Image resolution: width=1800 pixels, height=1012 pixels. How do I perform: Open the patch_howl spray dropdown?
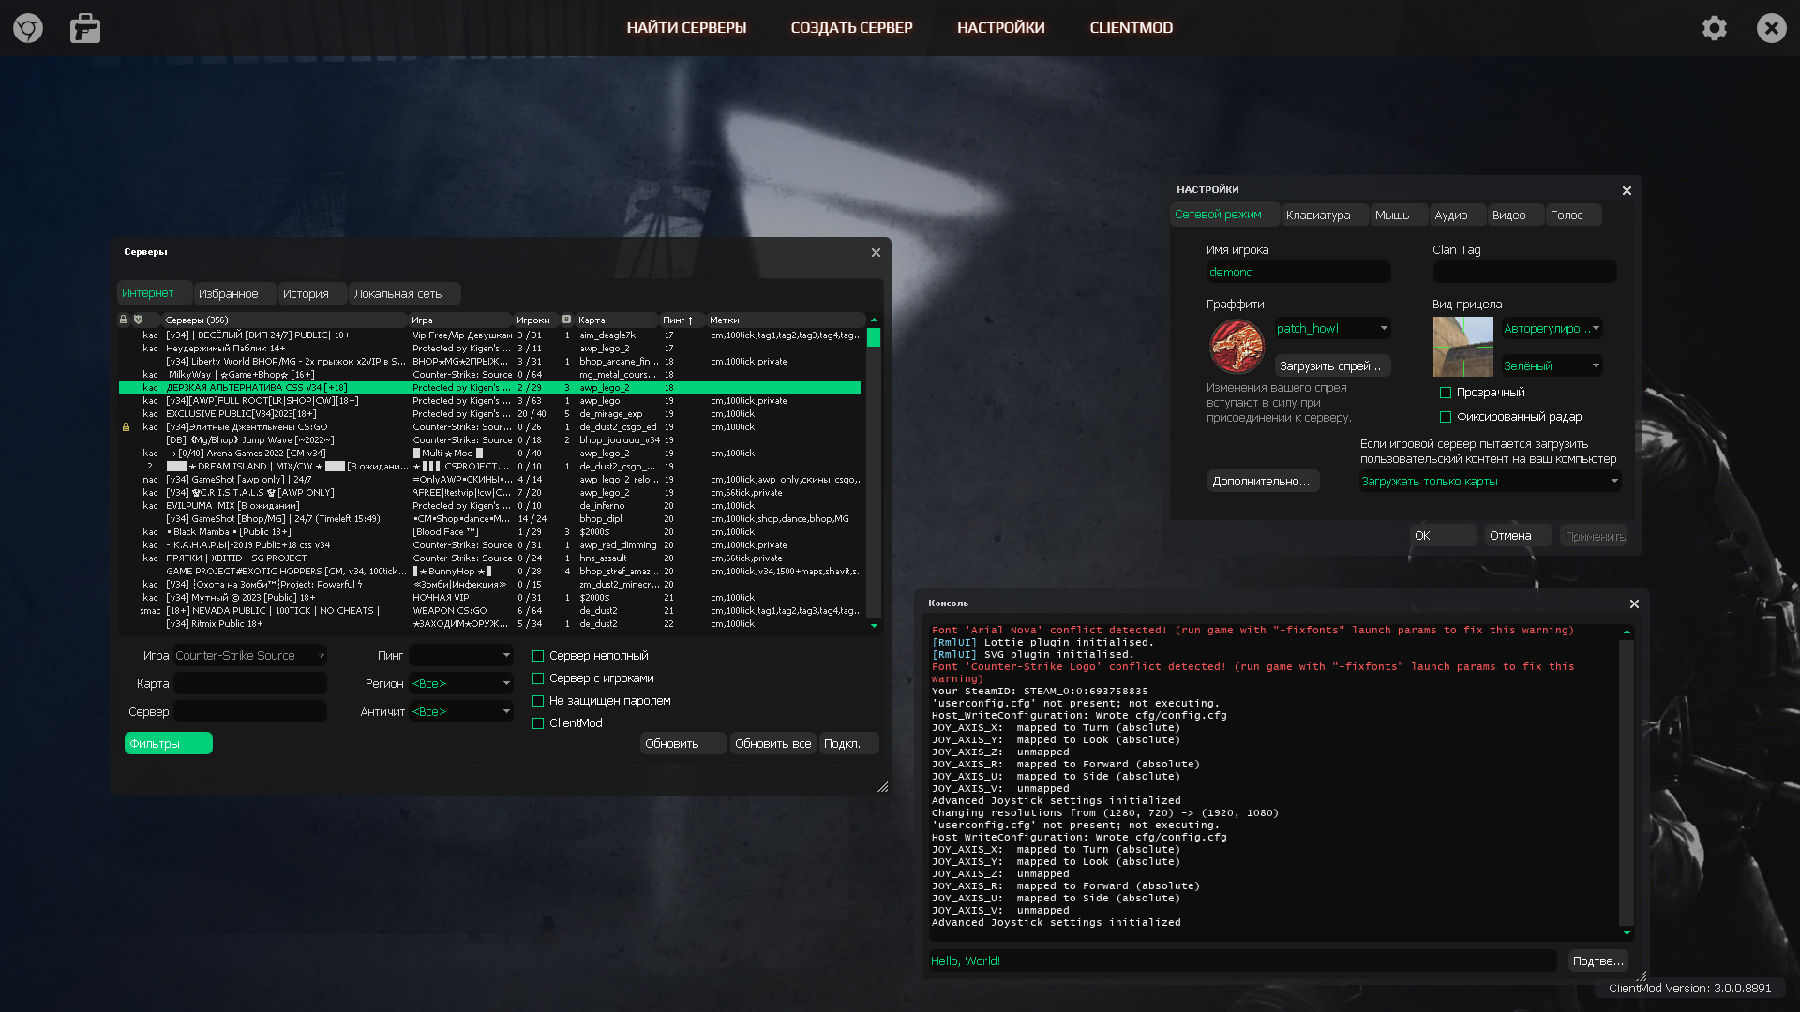coord(1332,328)
